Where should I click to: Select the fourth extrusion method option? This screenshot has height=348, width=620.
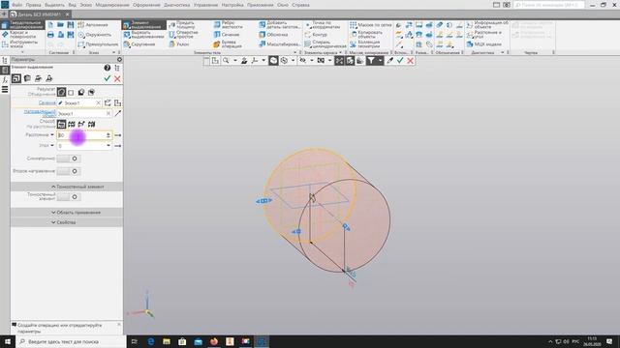click(x=92, y=125)
